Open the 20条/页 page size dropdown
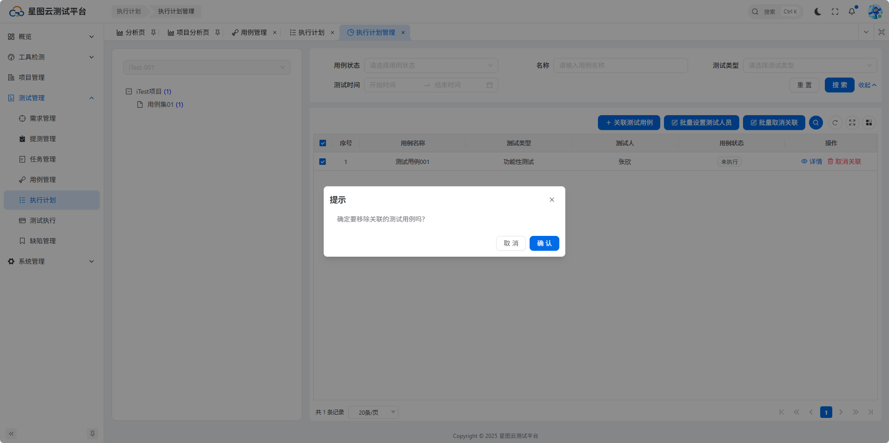 (373, 412)
